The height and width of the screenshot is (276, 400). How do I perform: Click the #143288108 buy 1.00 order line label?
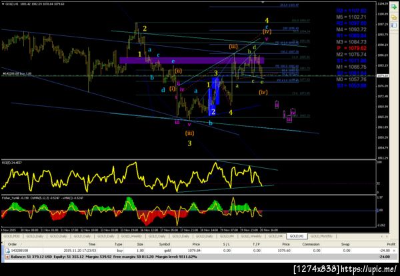click(17, 73)
